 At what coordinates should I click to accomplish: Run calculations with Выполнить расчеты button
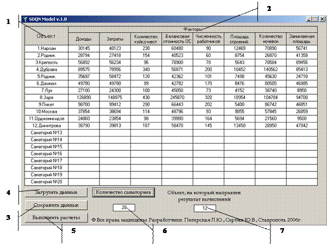[x=55, y=218]
